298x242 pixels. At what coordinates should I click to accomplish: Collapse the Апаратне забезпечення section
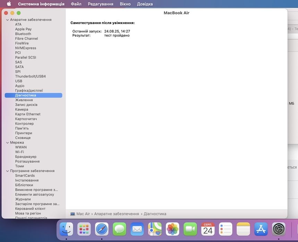pyautogui.click(x=7, y=20)
